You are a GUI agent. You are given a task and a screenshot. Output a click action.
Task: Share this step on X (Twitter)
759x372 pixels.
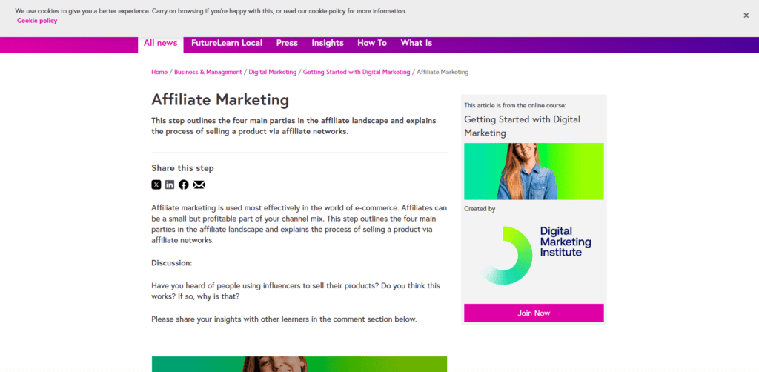(x=156, y=185)
